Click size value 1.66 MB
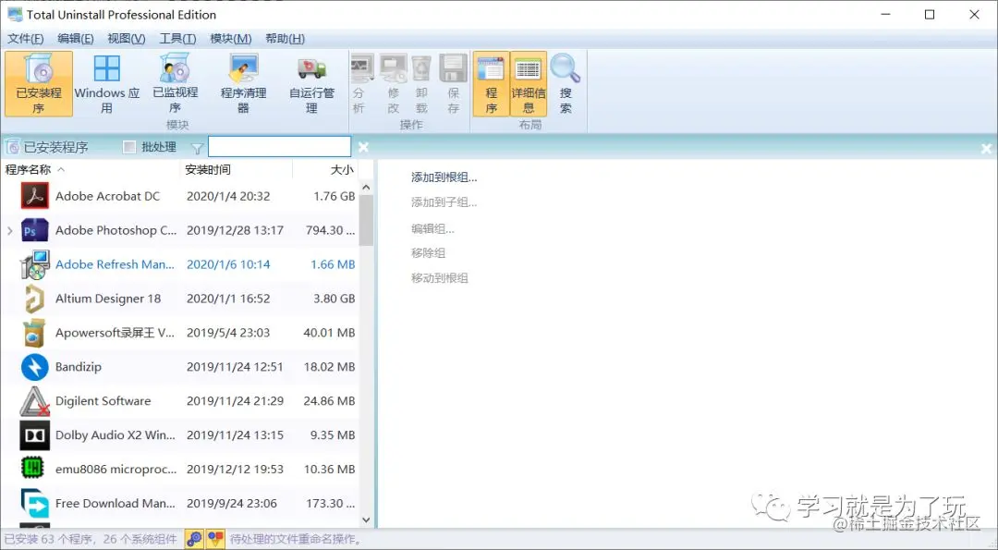The image size is (998, 550). 333,264
